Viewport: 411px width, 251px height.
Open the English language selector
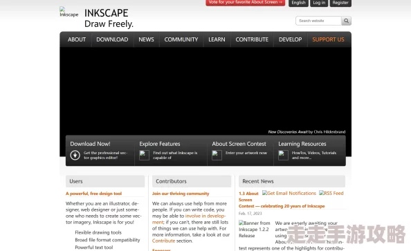[x=298, y=3]
